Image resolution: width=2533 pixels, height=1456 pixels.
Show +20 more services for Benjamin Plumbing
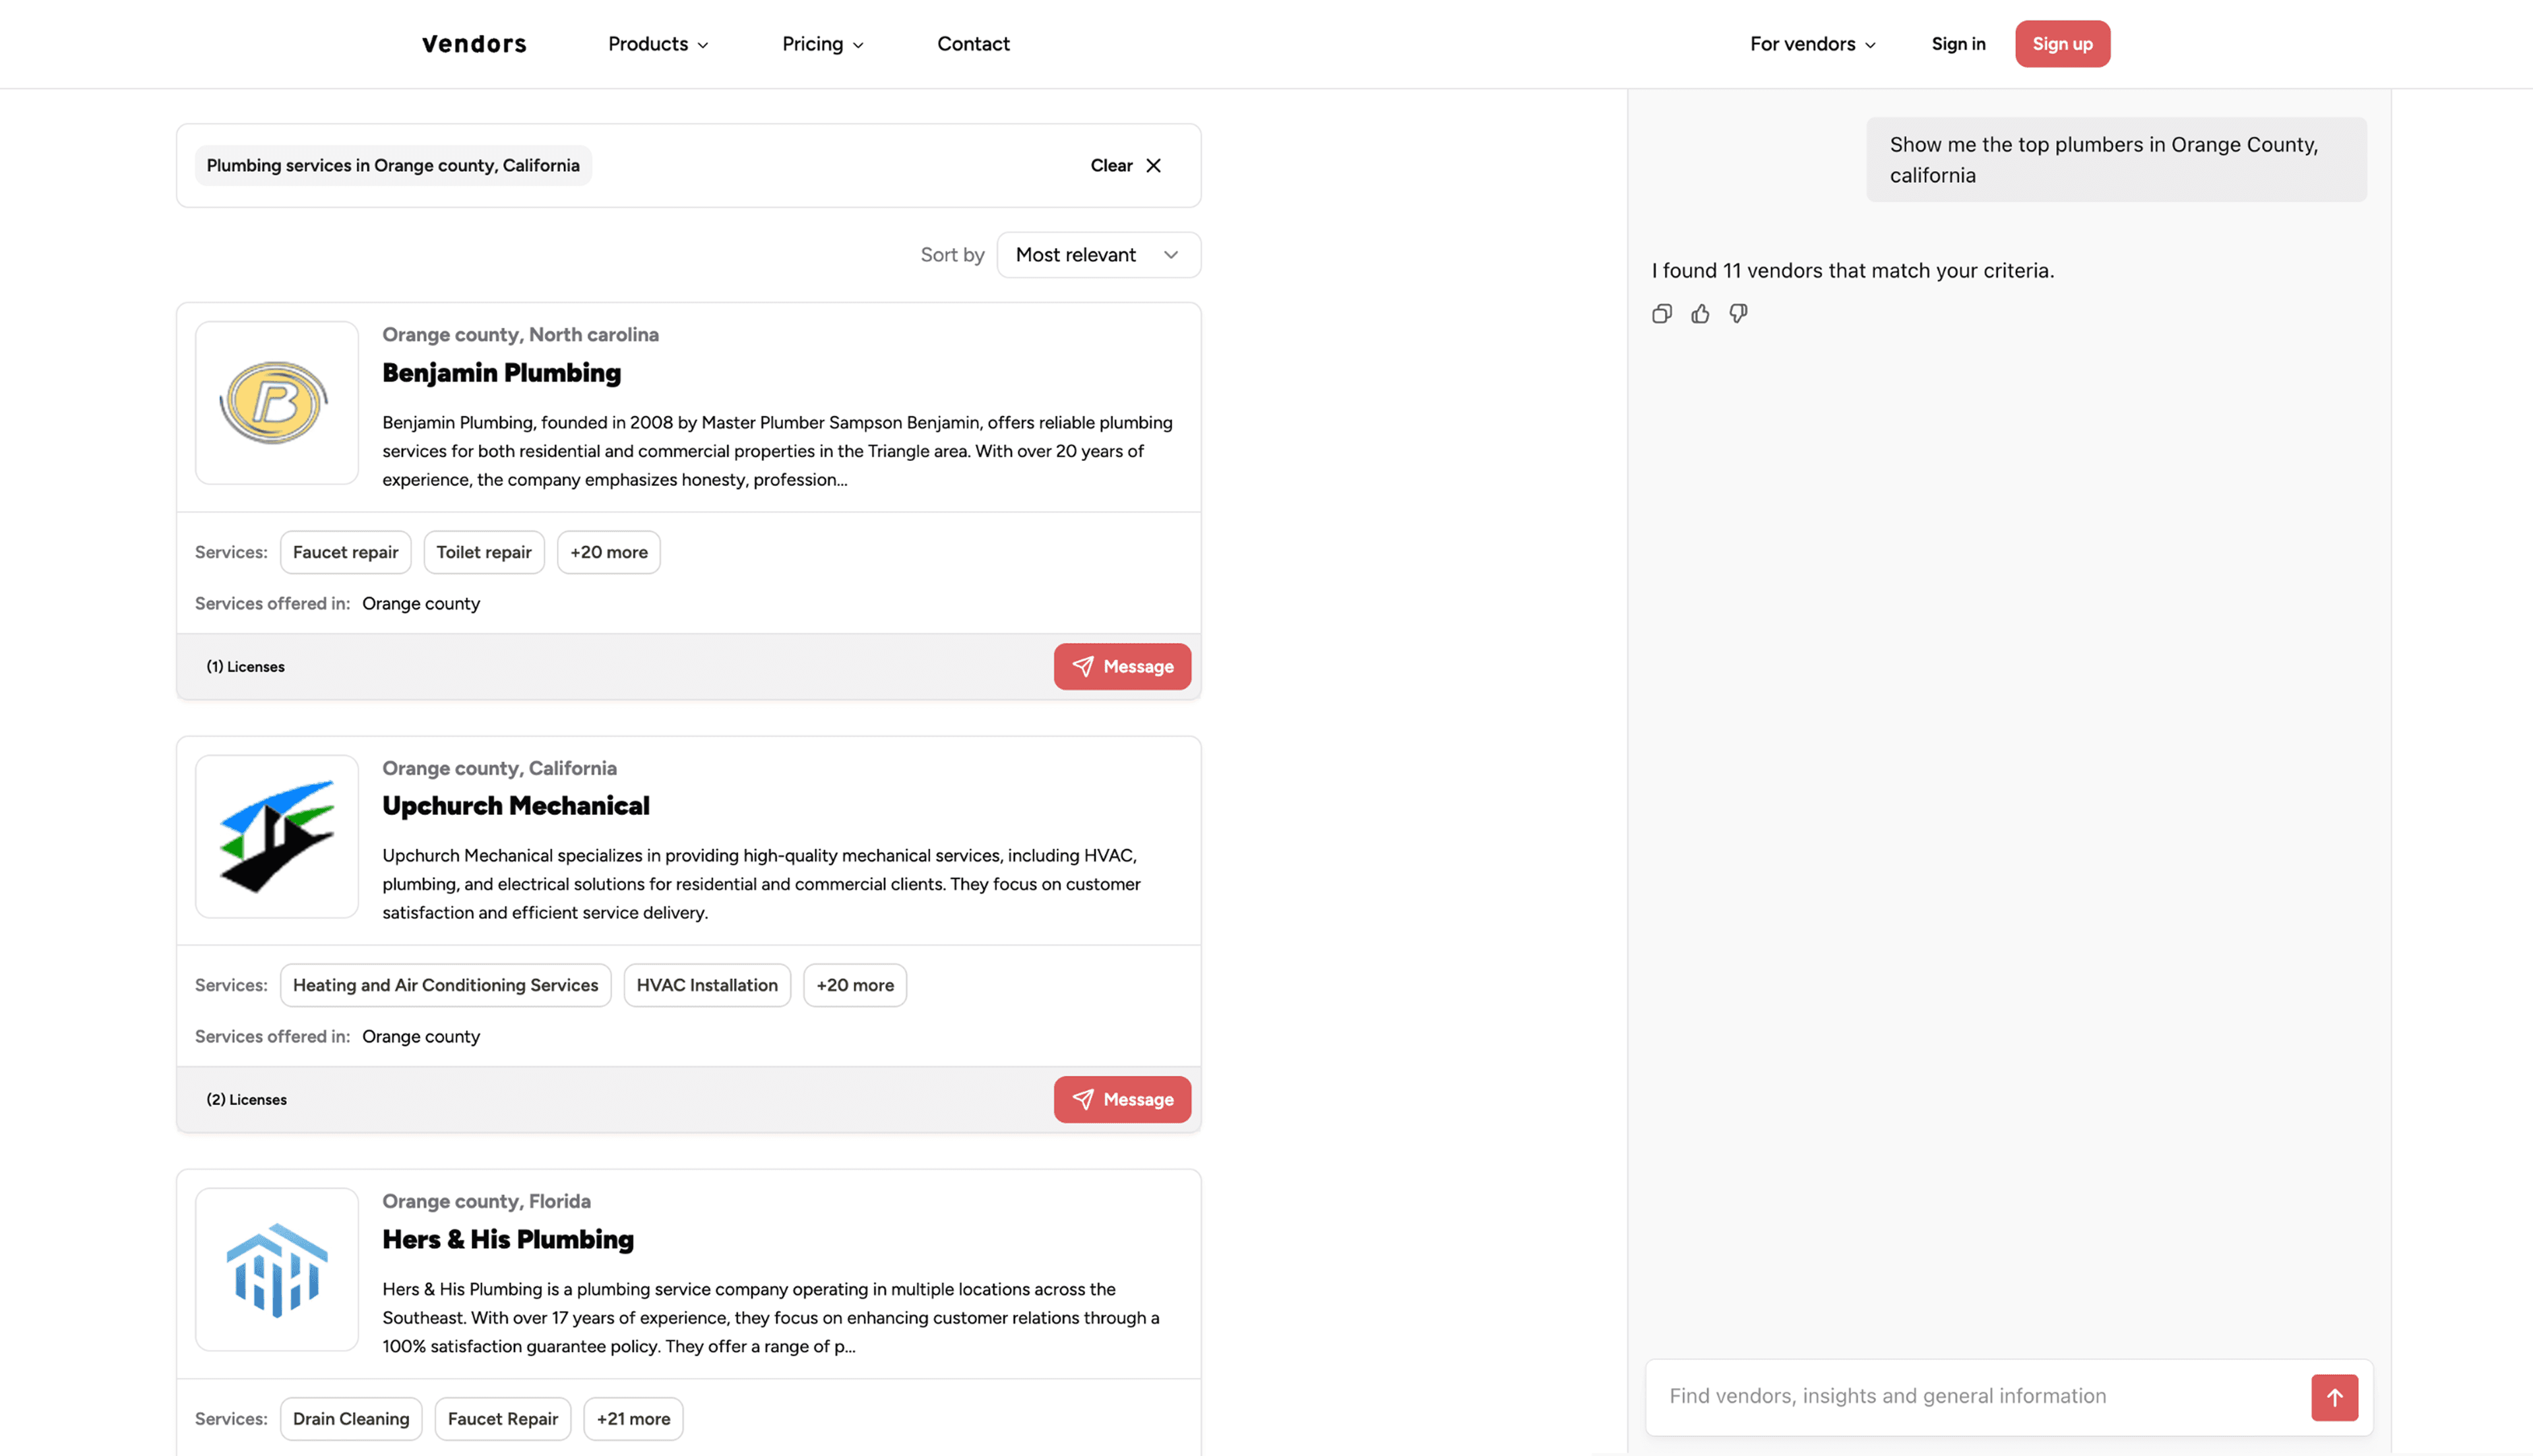(x=608, y=552)
